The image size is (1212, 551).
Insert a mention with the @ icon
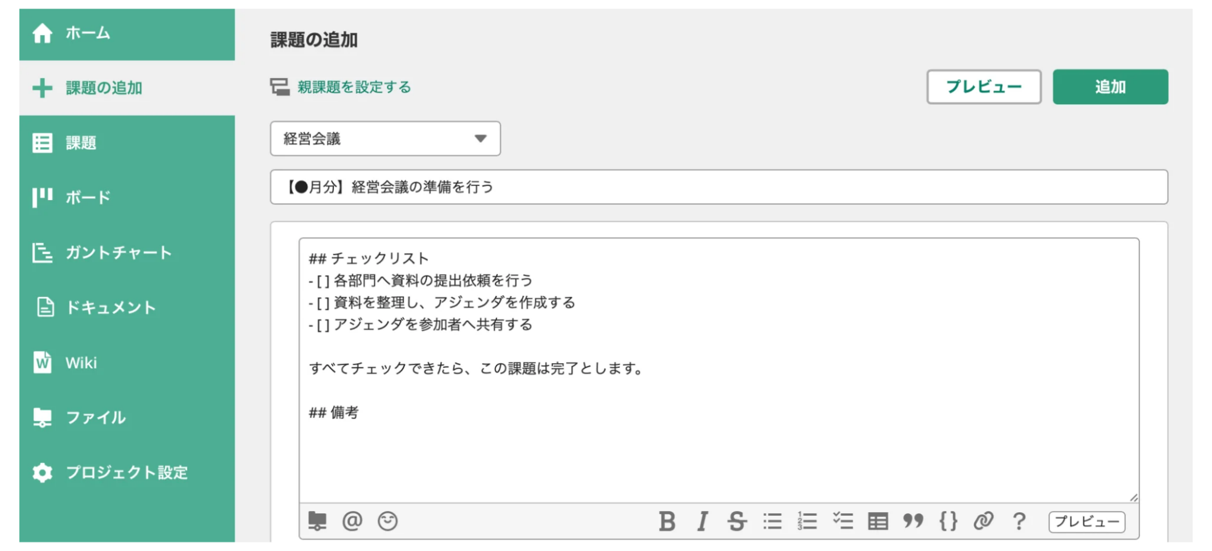pyautogui.click(x=352, y=521)
